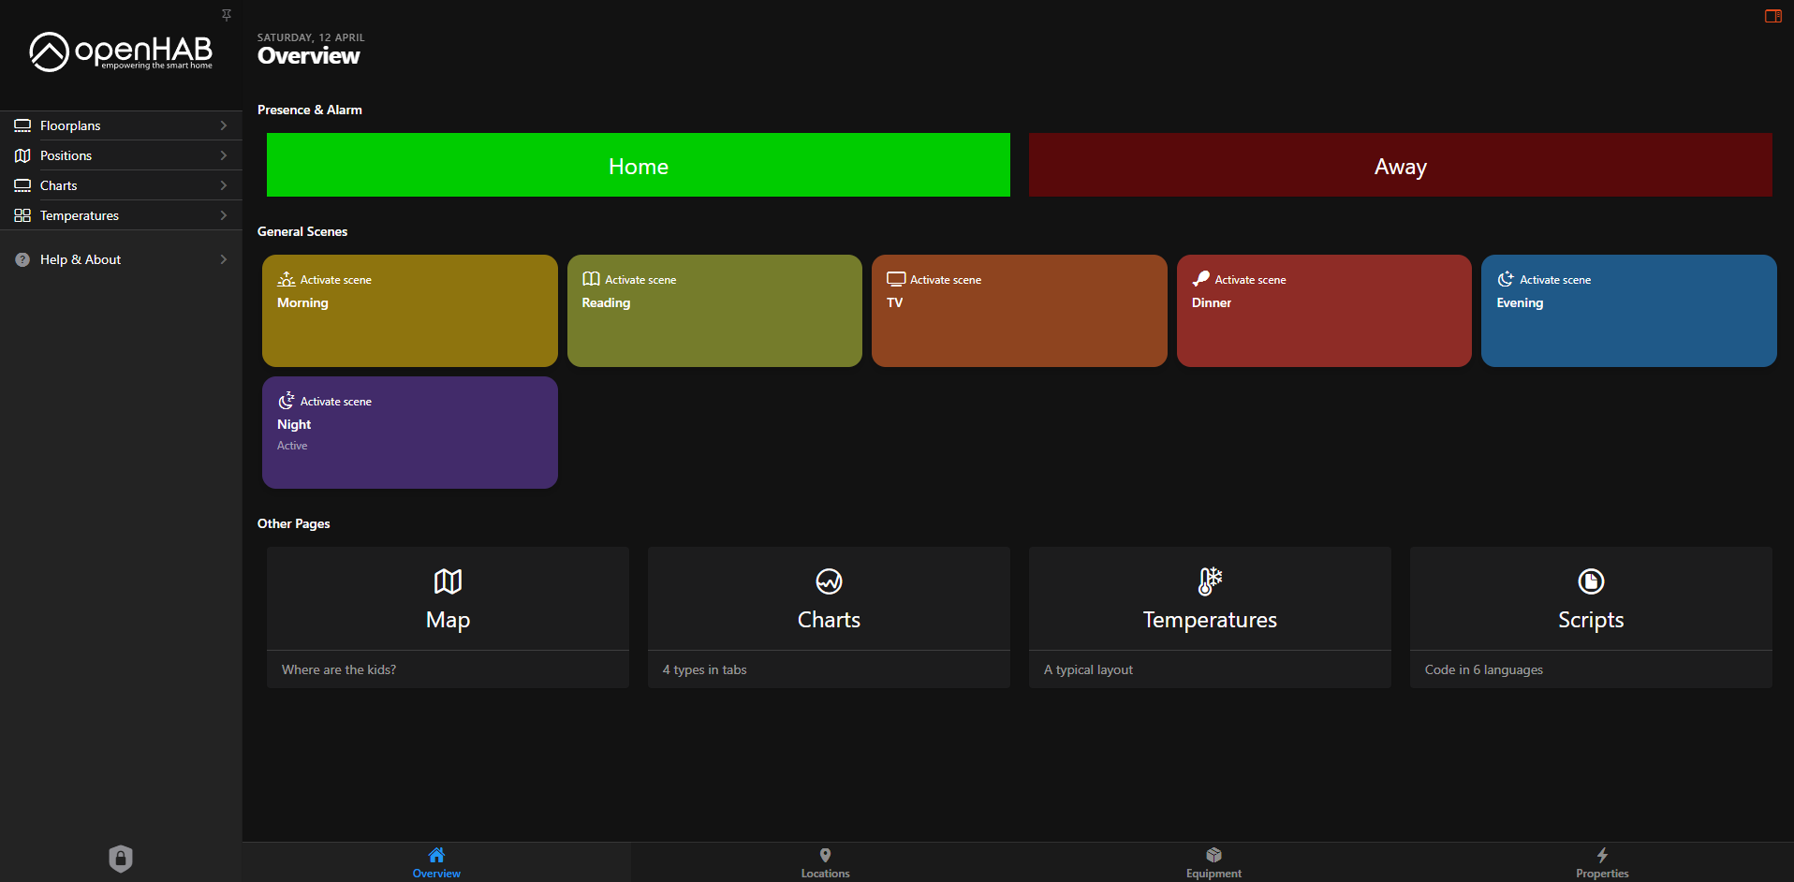This screenshot has width=1794, height=882.
Task: Click the Temperatures thermometer icon
Action: pos(1210,581)
